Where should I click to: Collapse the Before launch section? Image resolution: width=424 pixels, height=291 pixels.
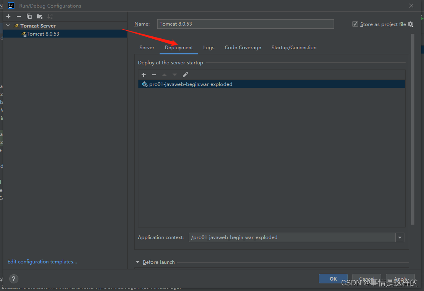coord(138,262)
